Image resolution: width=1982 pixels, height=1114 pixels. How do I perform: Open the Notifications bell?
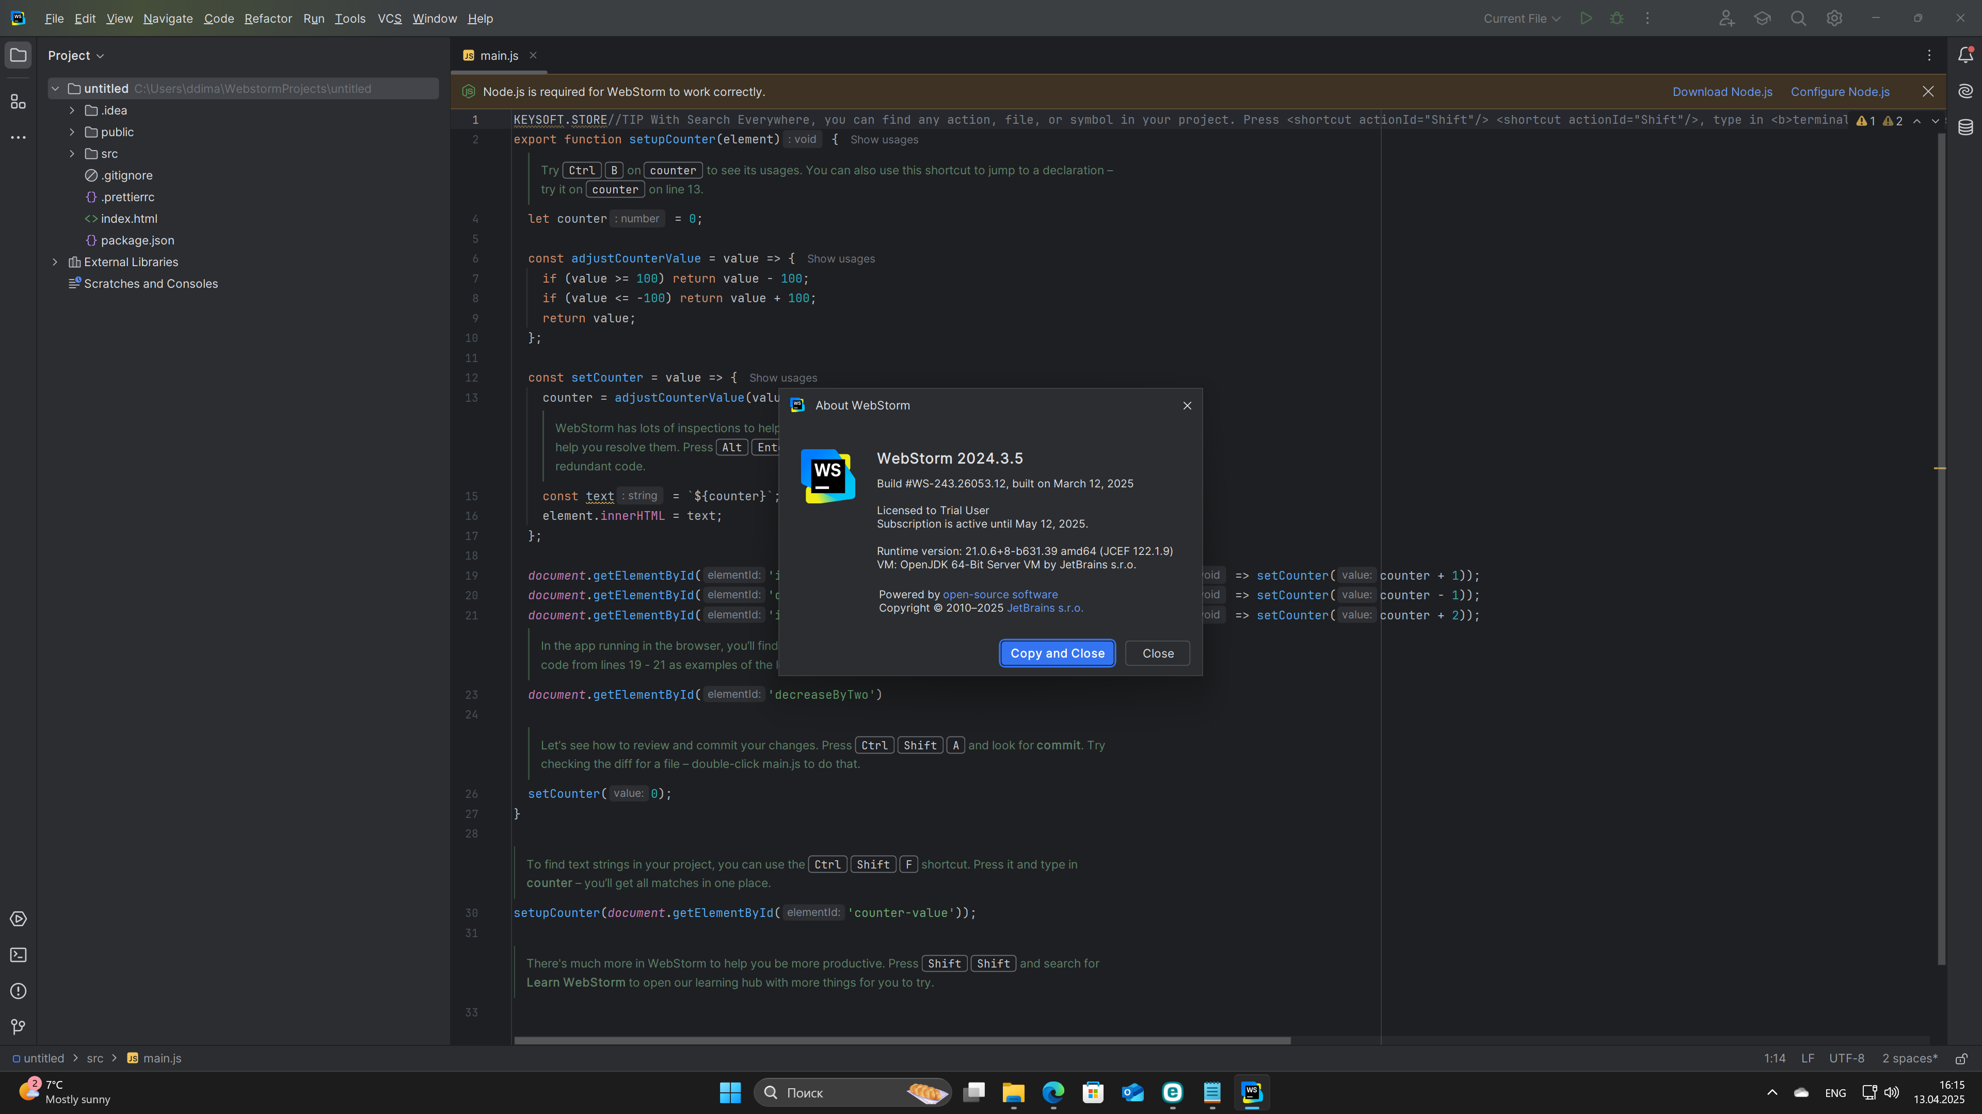[1965, 55]
